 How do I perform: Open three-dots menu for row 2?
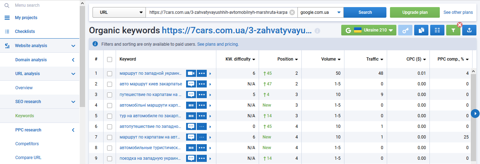click(x=202, y=84)
